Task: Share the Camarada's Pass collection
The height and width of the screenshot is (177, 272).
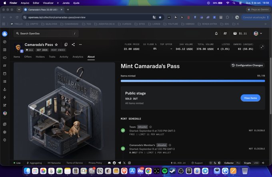Action: point(73,44)
